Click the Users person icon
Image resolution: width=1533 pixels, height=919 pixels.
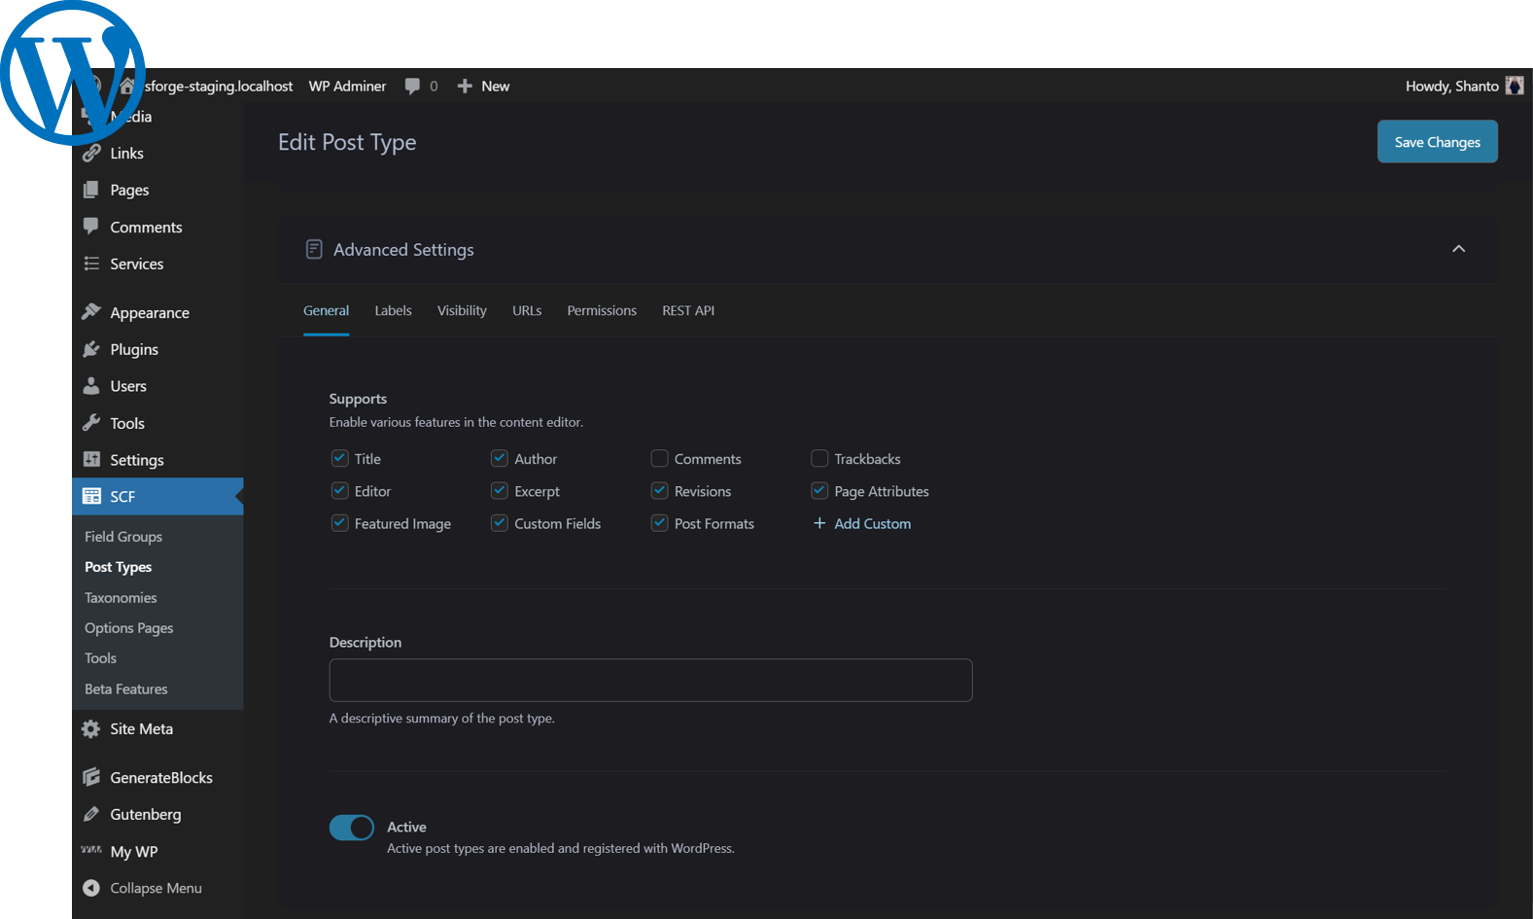pos(91,386)
